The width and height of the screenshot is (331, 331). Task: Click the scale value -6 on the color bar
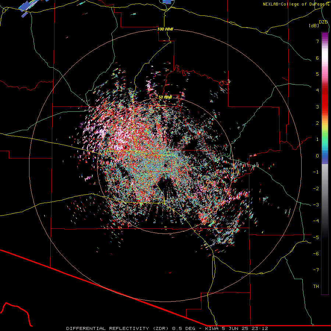tap(316, 254)
